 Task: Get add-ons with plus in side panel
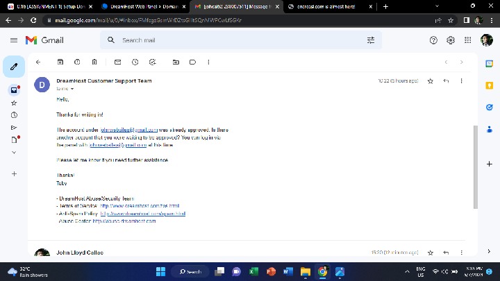[489, 164]
